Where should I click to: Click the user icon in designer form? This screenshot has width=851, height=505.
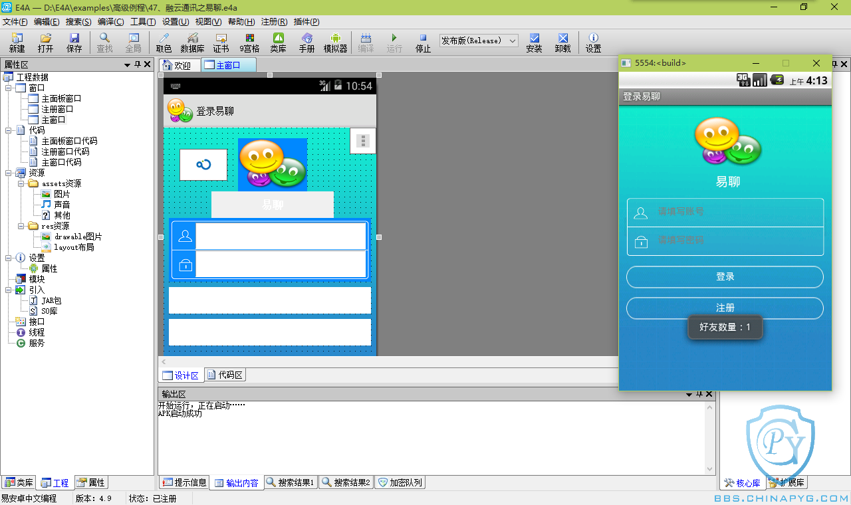pos(185,236)
